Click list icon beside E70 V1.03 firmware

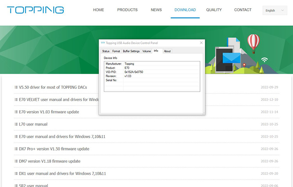[x=16, y=112]
